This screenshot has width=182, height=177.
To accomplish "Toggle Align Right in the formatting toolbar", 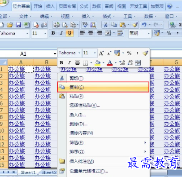I will click(99, 33).
